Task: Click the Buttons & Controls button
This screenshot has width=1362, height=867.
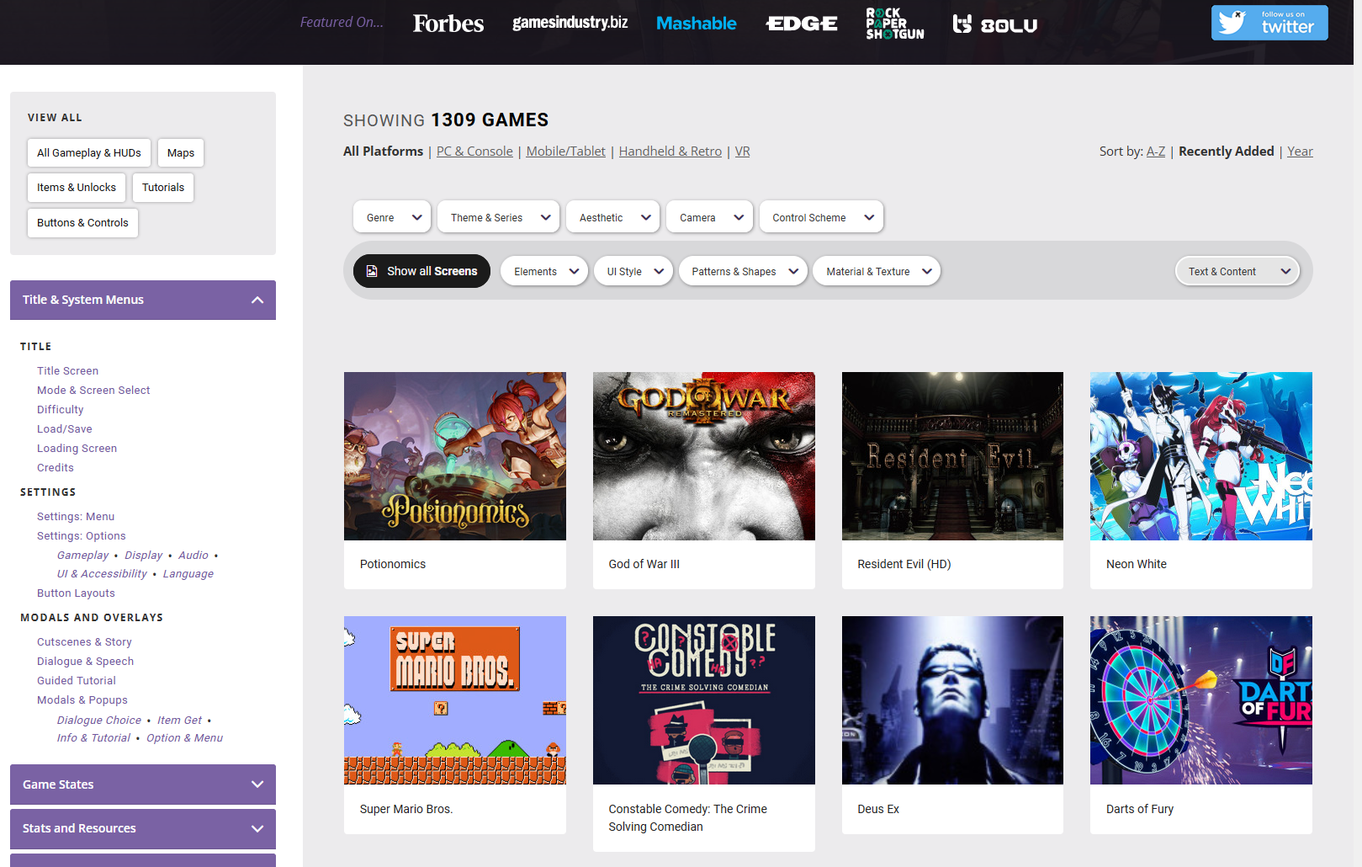Action: coord(82,223)
